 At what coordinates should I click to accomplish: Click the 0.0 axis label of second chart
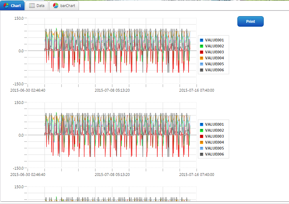[x=21, y=135]
